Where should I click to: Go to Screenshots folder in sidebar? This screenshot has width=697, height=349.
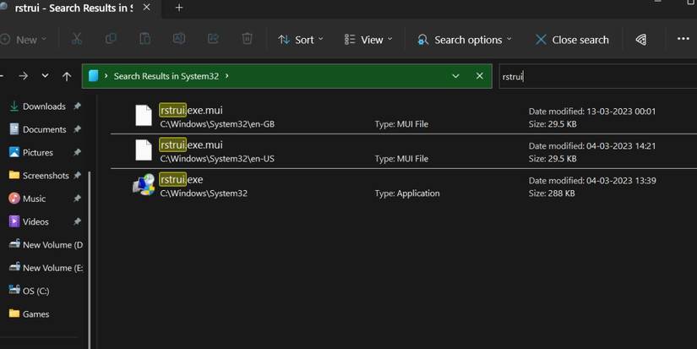(x=46, y=176)
